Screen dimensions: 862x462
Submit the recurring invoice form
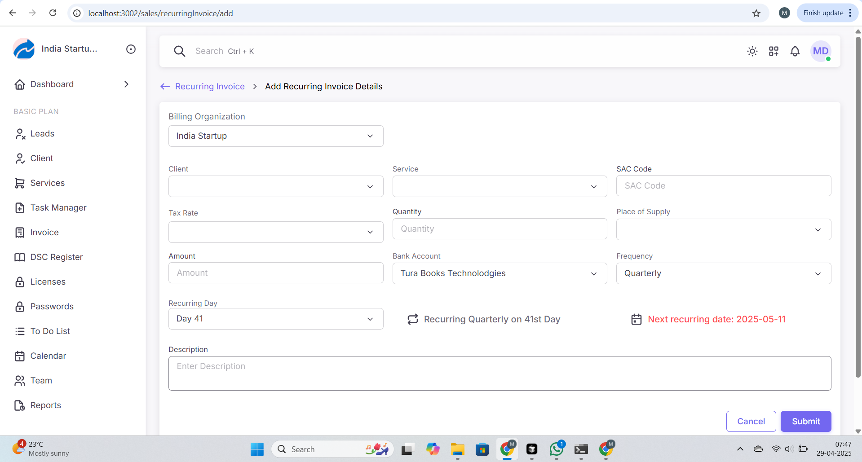pyautogui.click(x=805, y=421)
